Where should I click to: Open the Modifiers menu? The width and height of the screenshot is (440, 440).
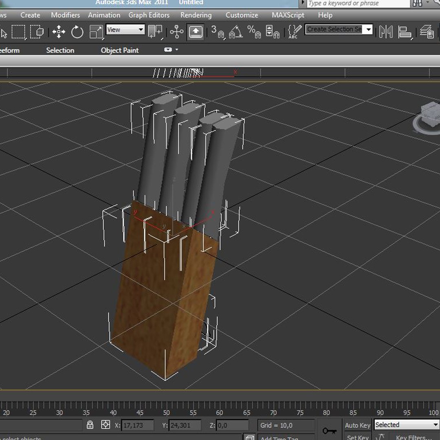pos(65,15)
